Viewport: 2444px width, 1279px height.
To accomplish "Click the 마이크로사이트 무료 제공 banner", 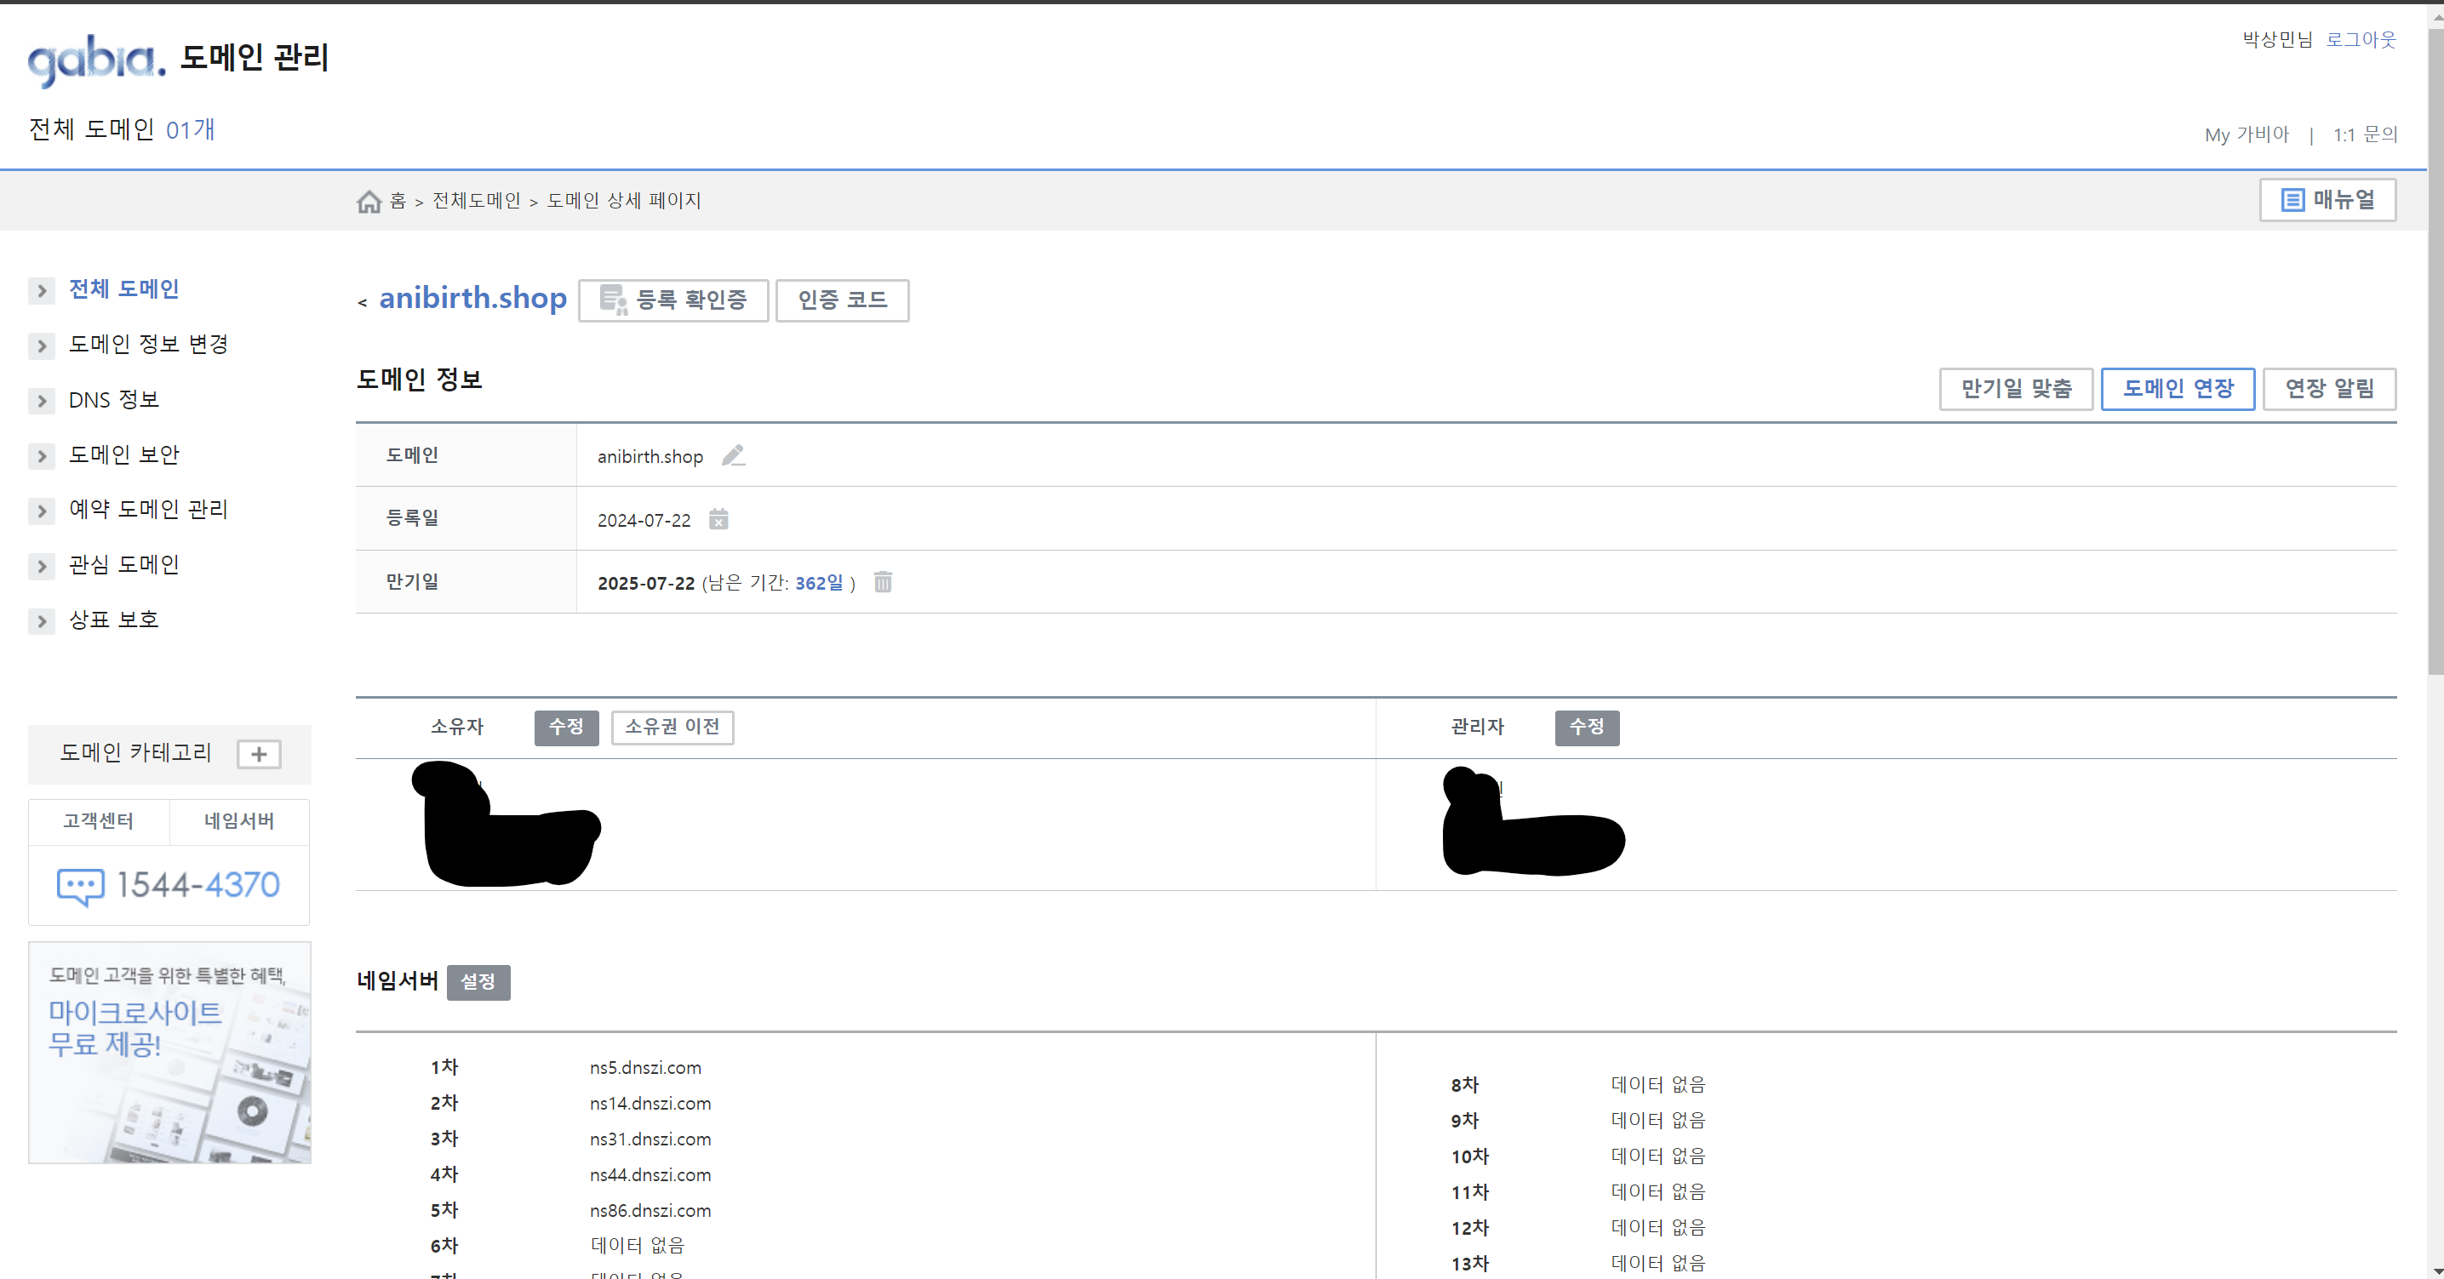I will [169, 1053].
